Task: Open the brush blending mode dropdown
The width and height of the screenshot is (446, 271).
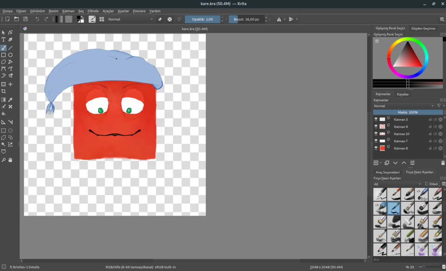Action: click(130, 19)
